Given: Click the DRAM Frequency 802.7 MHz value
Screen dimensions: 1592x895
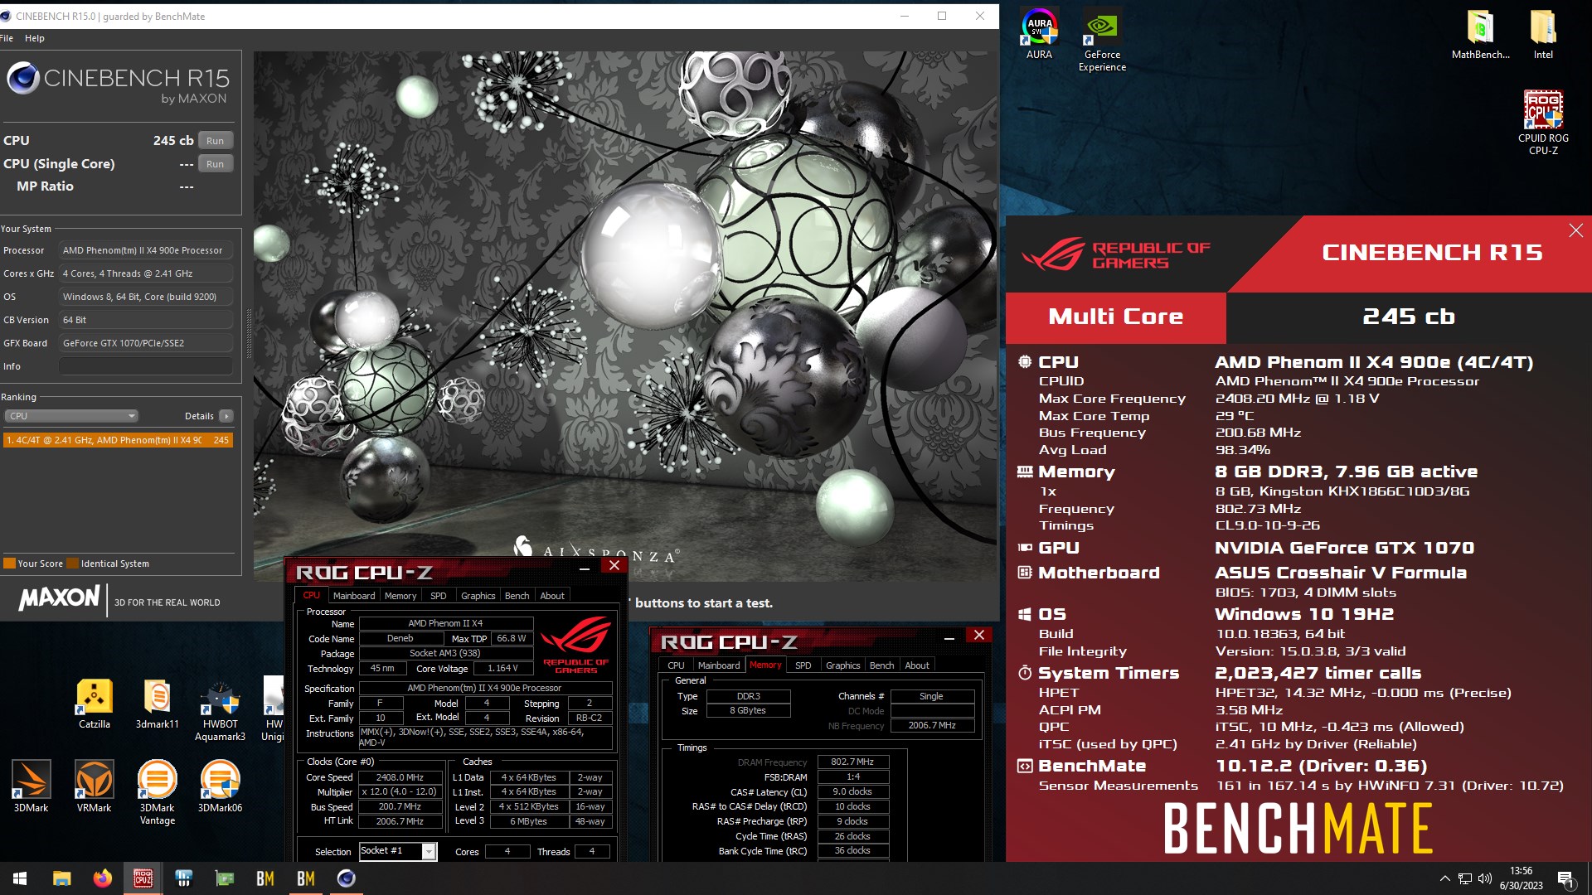Looking at the screenshot, I should point(852,762).
